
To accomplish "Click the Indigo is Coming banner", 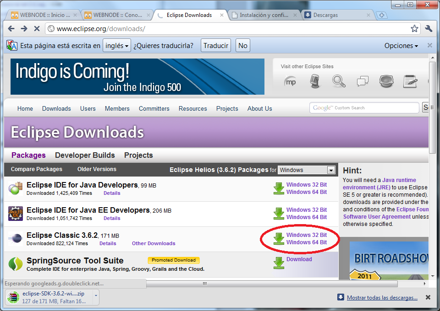I will [x=137, y=76].
